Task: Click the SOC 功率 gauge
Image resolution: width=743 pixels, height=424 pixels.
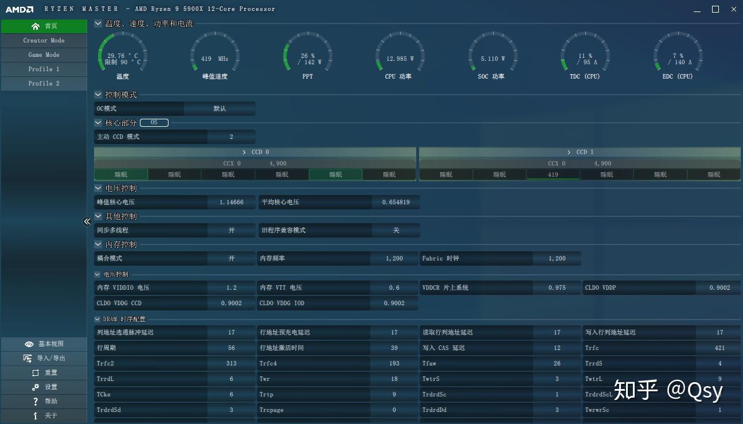Action: (x=492, y=56)
